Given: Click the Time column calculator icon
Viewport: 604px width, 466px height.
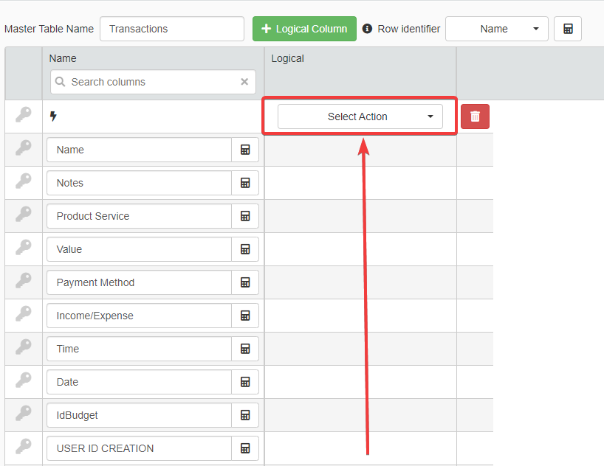Looking at the screenshot, I should [x=245, y=349].
